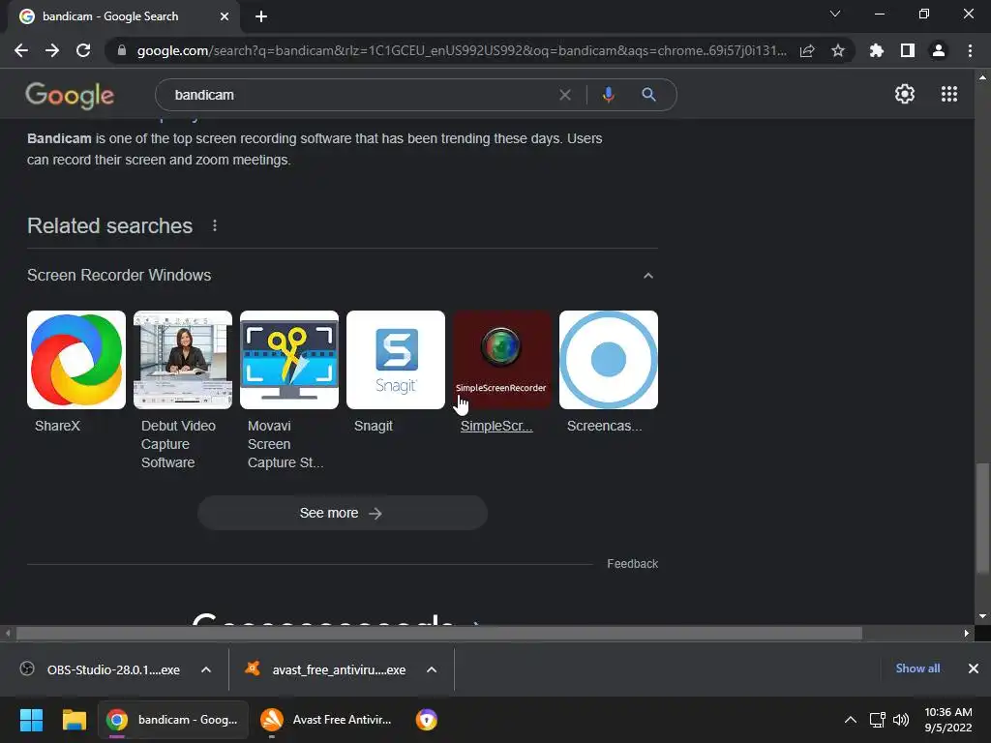Screen dimensions: 991x743
Task: Click See more button
Action: (343, 513)
